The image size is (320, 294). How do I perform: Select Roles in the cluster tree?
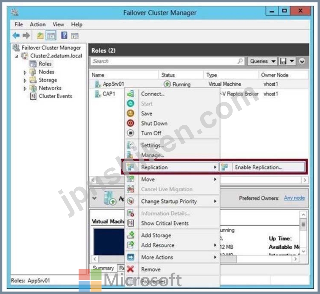[x=45, y=64]
